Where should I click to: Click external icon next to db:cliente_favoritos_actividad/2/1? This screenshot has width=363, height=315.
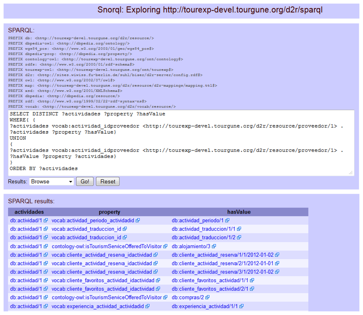coord(252,289)
